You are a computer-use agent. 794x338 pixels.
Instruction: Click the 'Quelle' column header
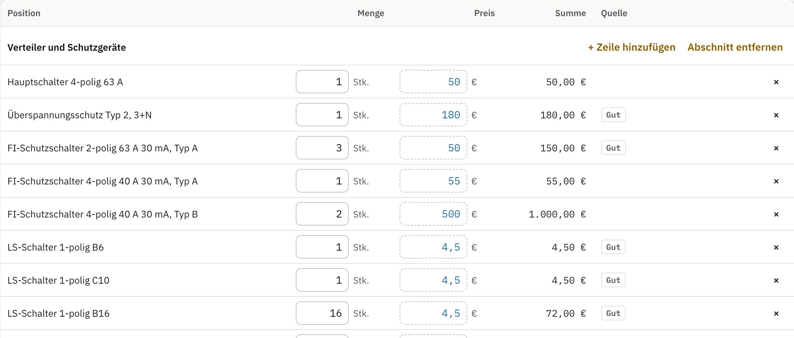point(614,13)
